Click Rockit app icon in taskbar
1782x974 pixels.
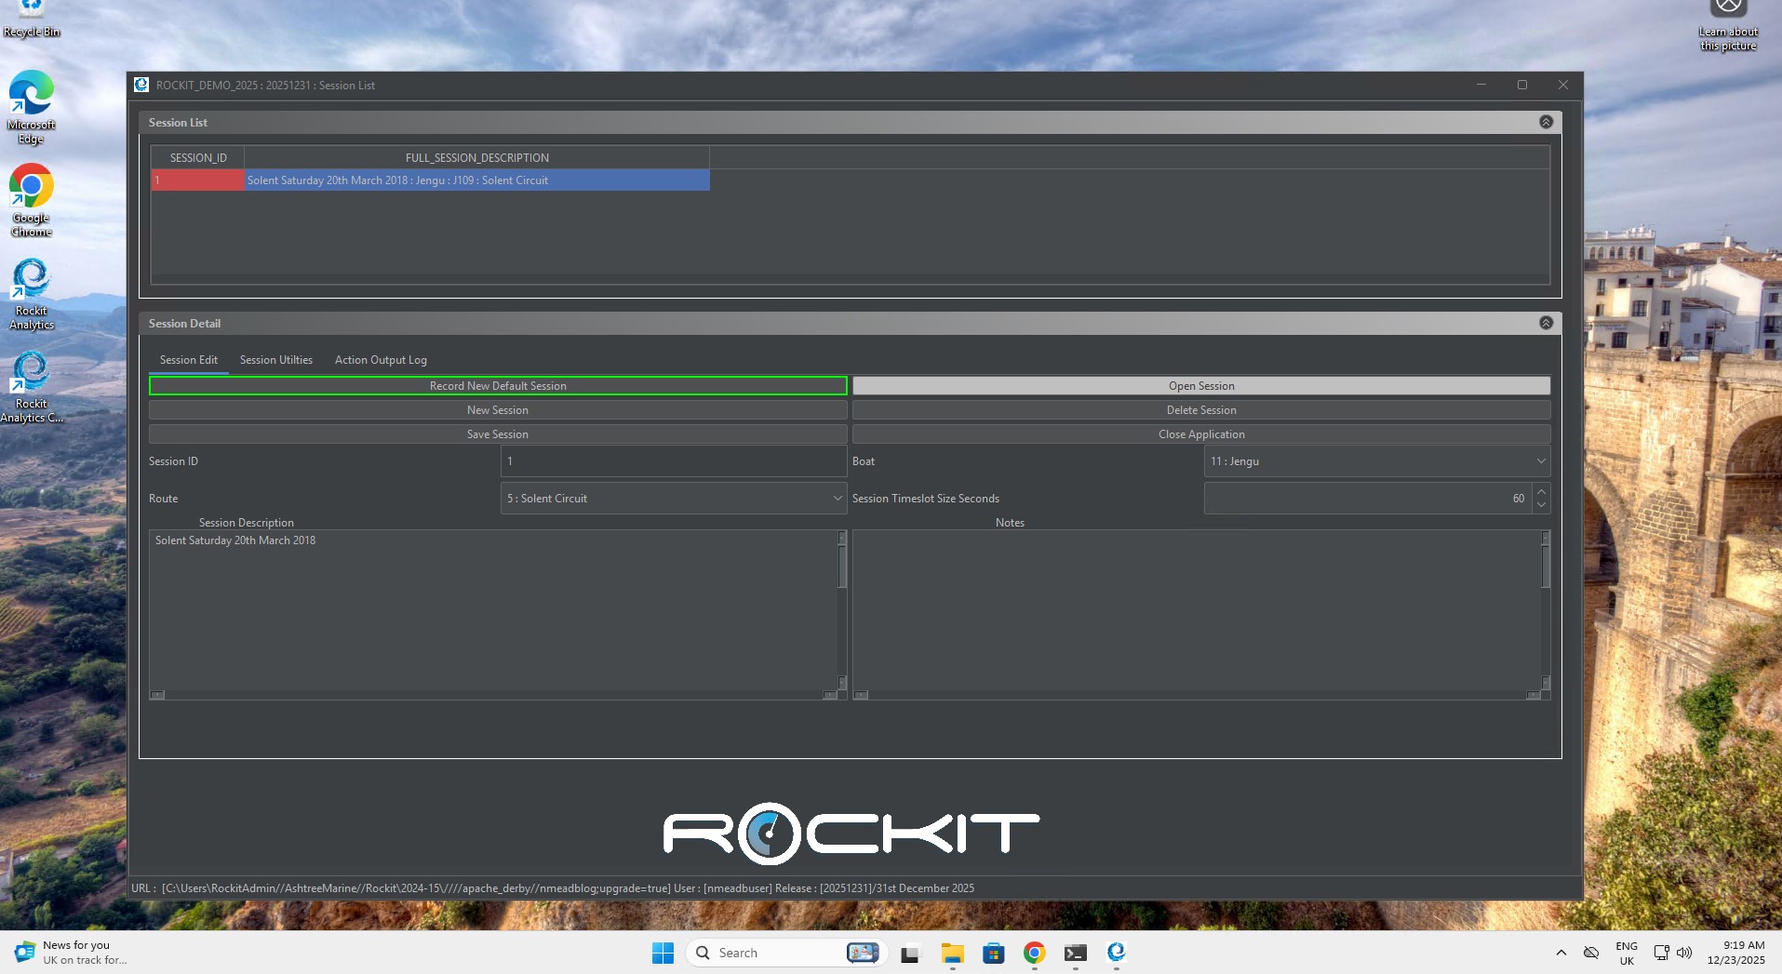[x=1116, y=953]
